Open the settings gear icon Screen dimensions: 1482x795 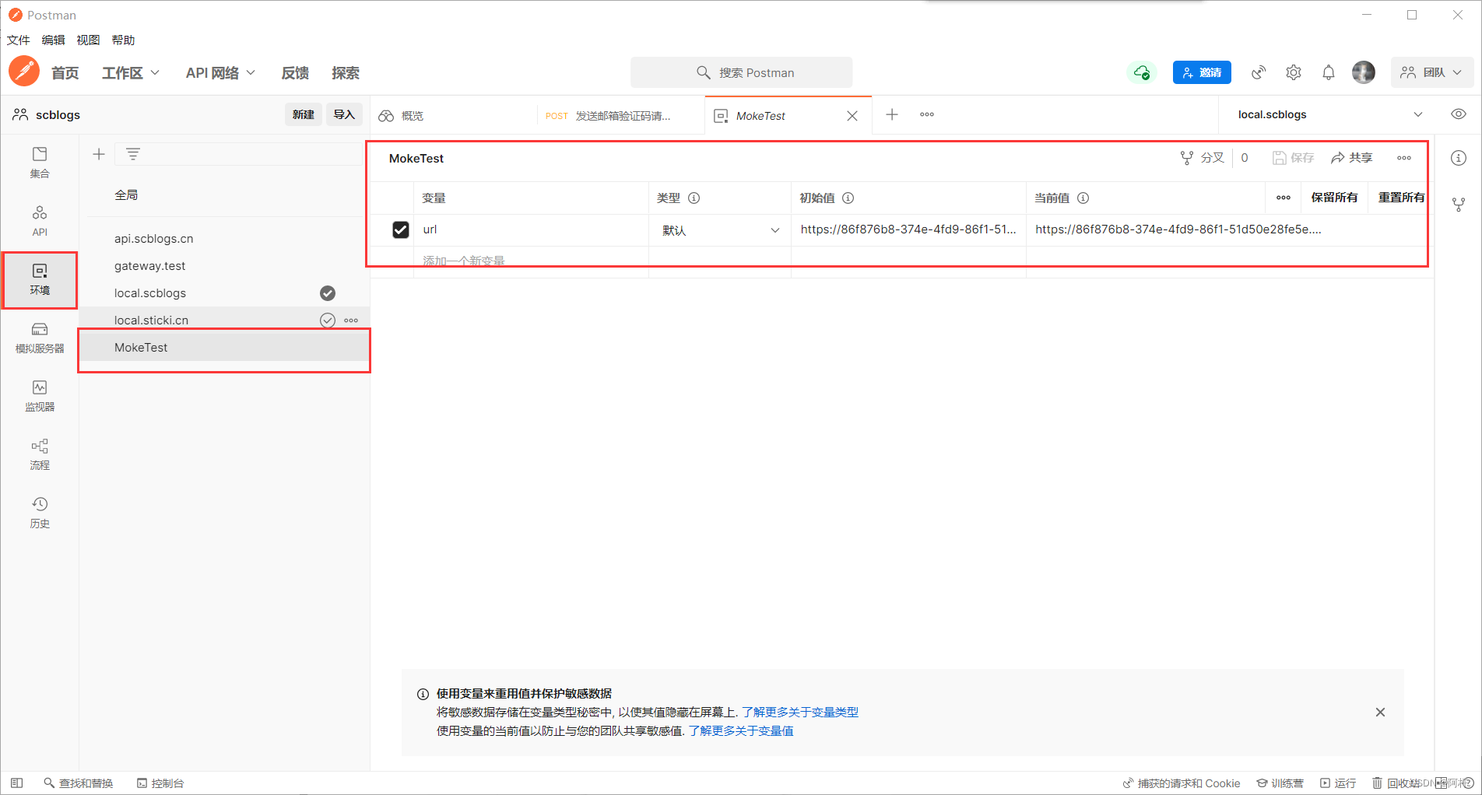point(1294,72)
